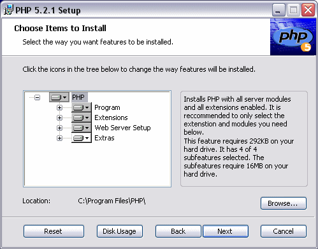
Task: Expand the Web Server Setup node
Action: click(x=59, y=128)
